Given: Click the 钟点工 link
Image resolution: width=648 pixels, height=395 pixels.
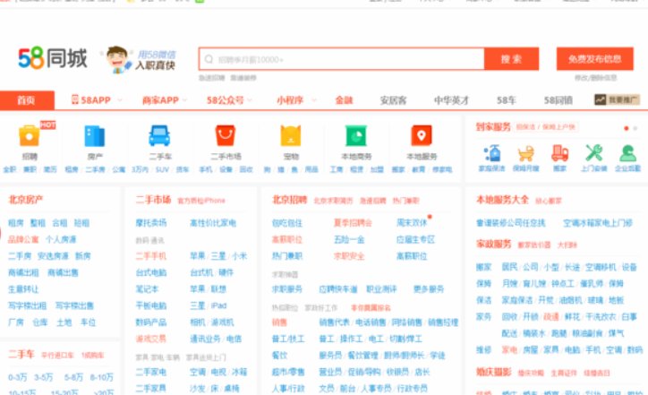Looking at the screenshot, I should (562, 284).
